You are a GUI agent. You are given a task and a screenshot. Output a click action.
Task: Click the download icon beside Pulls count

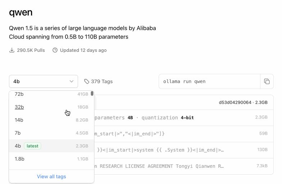pos(12,50)
